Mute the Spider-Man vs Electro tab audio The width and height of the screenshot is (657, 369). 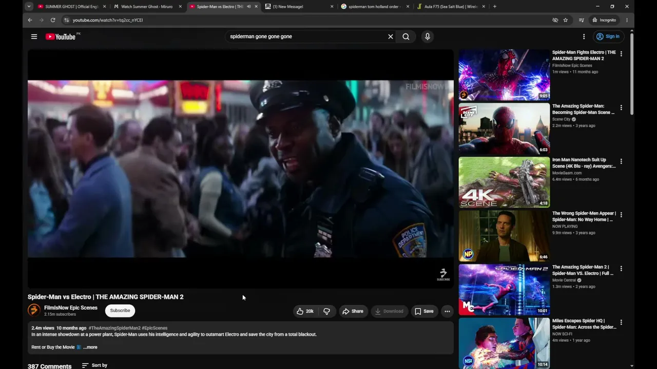(x=249, y=7)
